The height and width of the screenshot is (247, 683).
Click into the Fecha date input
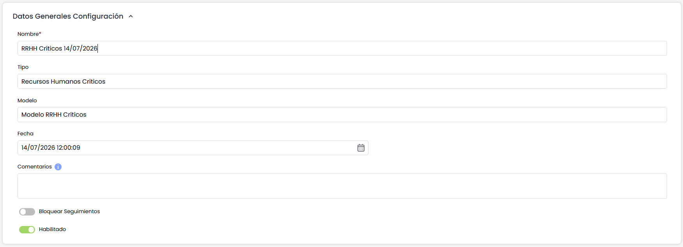(193, 148)
